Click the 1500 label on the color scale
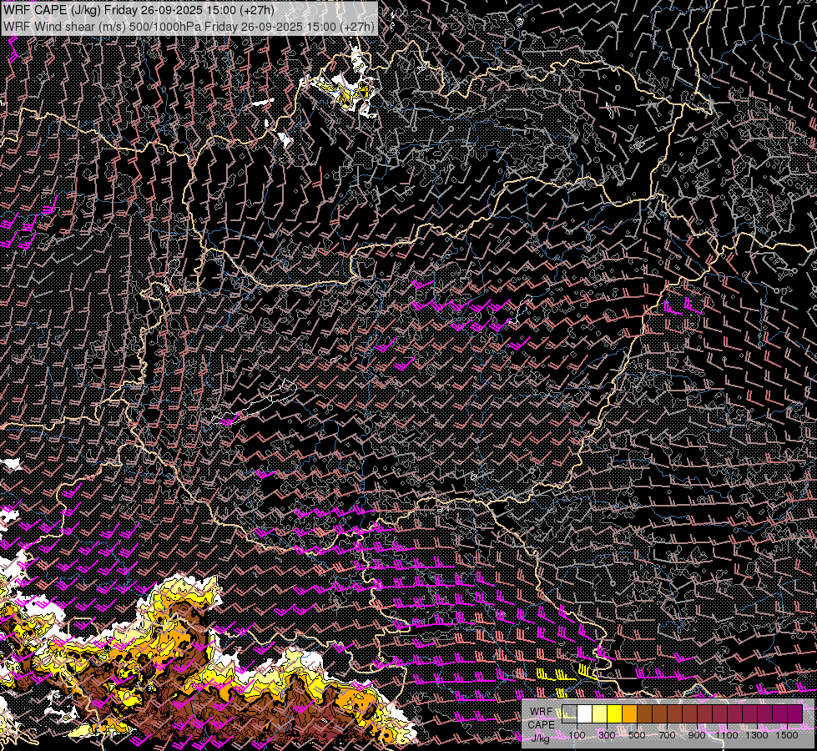 [786, 734]
